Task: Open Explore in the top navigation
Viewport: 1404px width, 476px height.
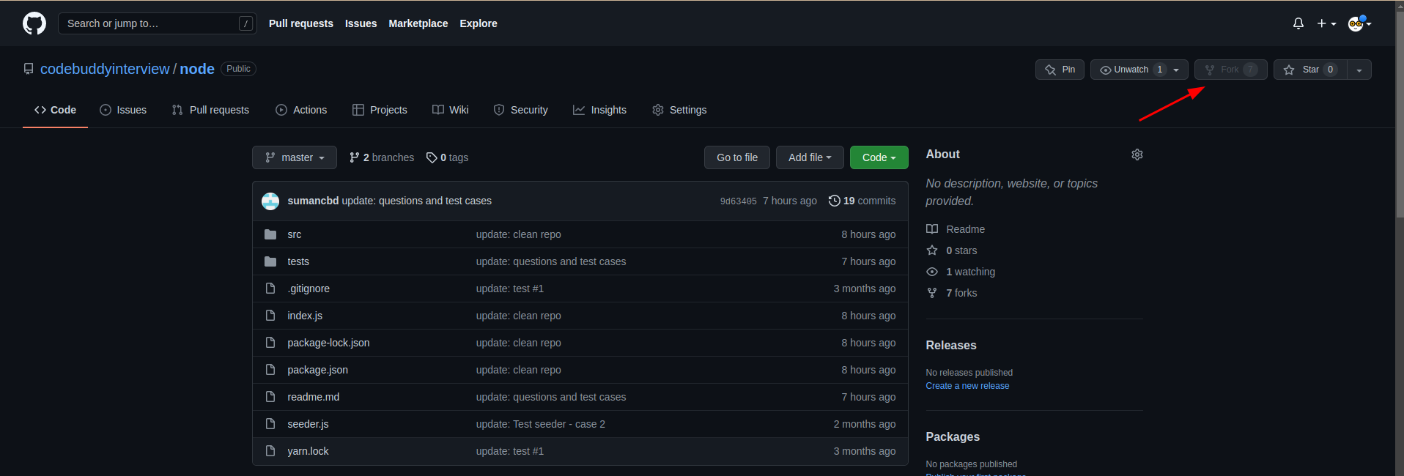Action: 479,23
